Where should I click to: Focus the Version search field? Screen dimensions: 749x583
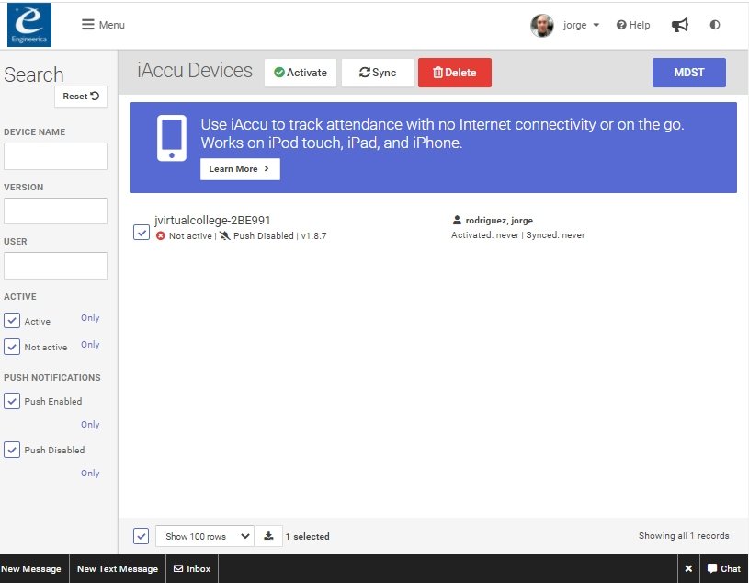click(55, 211)
